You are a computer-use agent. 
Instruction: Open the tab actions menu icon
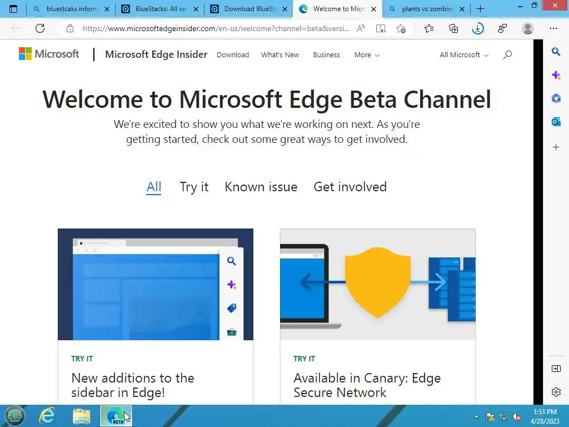13,9
